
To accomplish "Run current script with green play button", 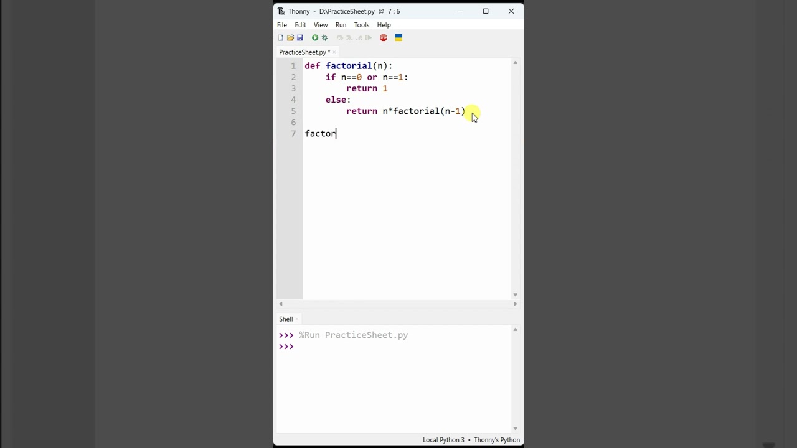I will tap(315, 38).
